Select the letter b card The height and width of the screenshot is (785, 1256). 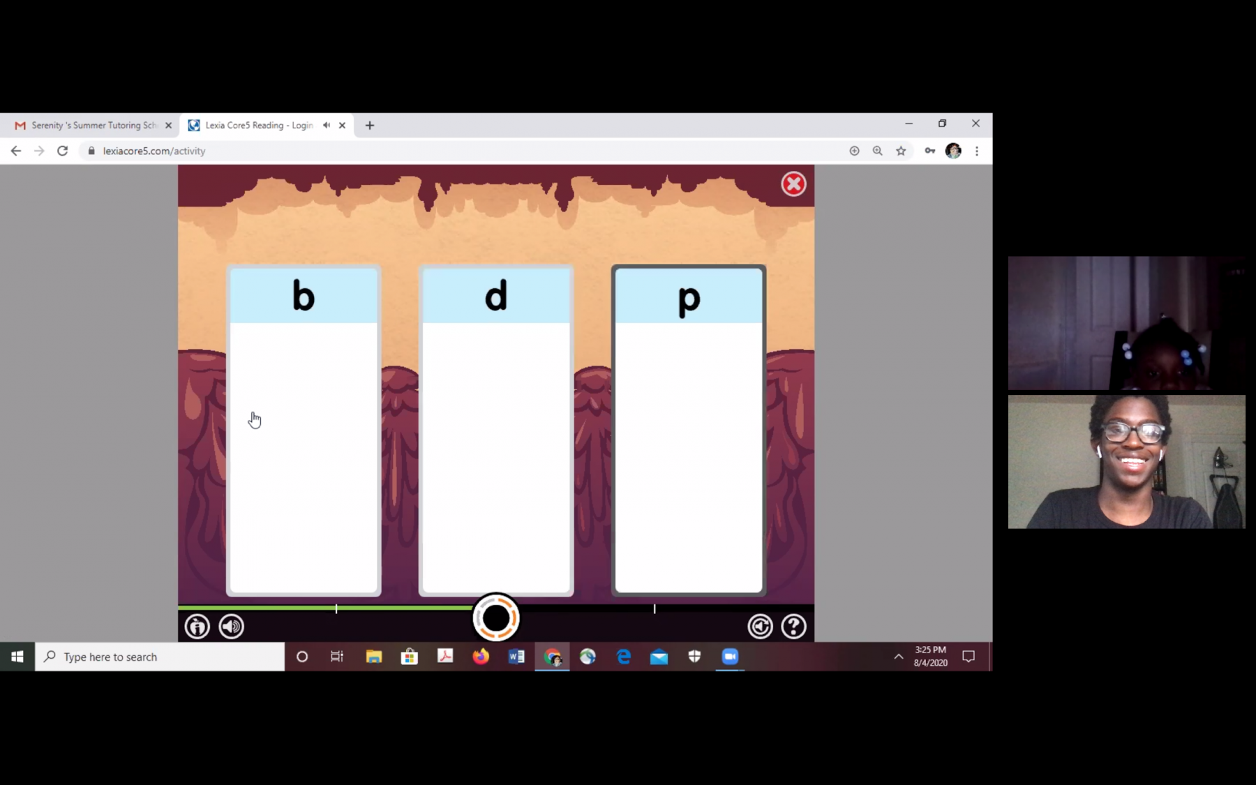[x=304, y=430]
